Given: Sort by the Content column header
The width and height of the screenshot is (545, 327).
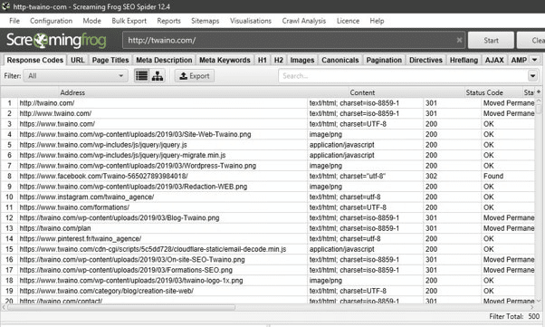Looking at the screenshot, I should click(x=362, y=92).
